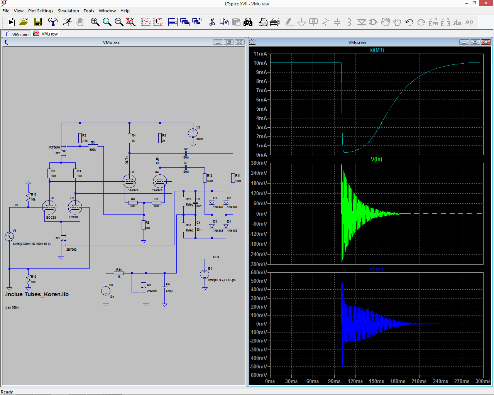Select the Aa text tool

(457, 22)
